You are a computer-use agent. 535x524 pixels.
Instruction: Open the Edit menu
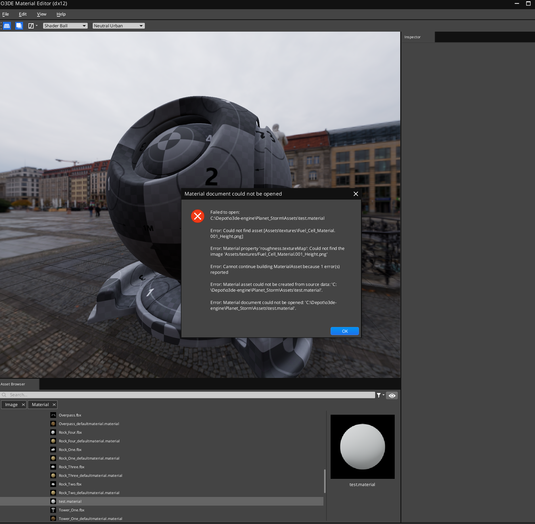point(23,14)
